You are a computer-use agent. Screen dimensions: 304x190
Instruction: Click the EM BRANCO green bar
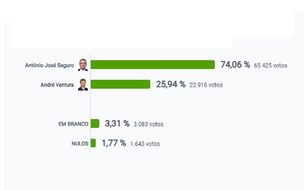(x=95, y=123)
